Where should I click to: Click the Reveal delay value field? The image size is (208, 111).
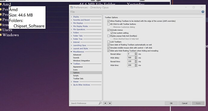tap(131, 54)
